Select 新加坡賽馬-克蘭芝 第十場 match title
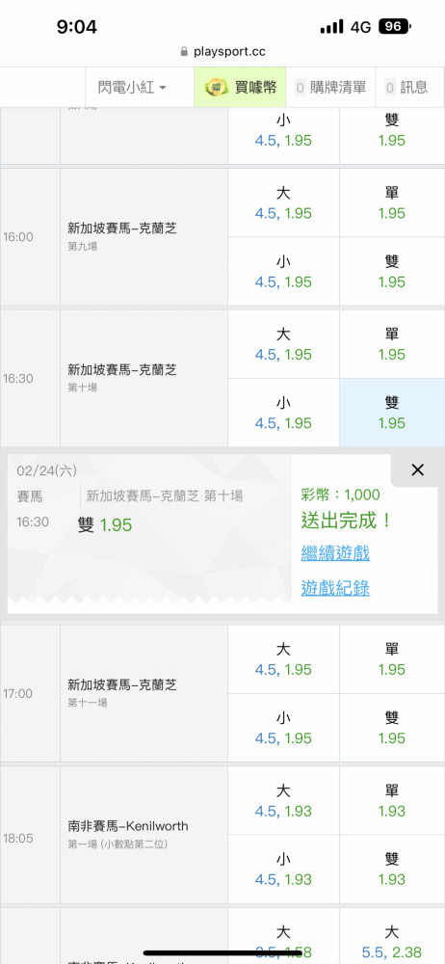This screenshot has height=964, width=445. [x=122, y=370]
